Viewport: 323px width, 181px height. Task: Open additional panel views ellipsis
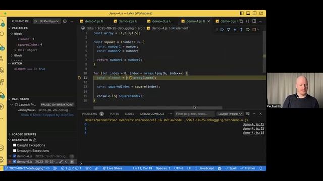point(170,114)
